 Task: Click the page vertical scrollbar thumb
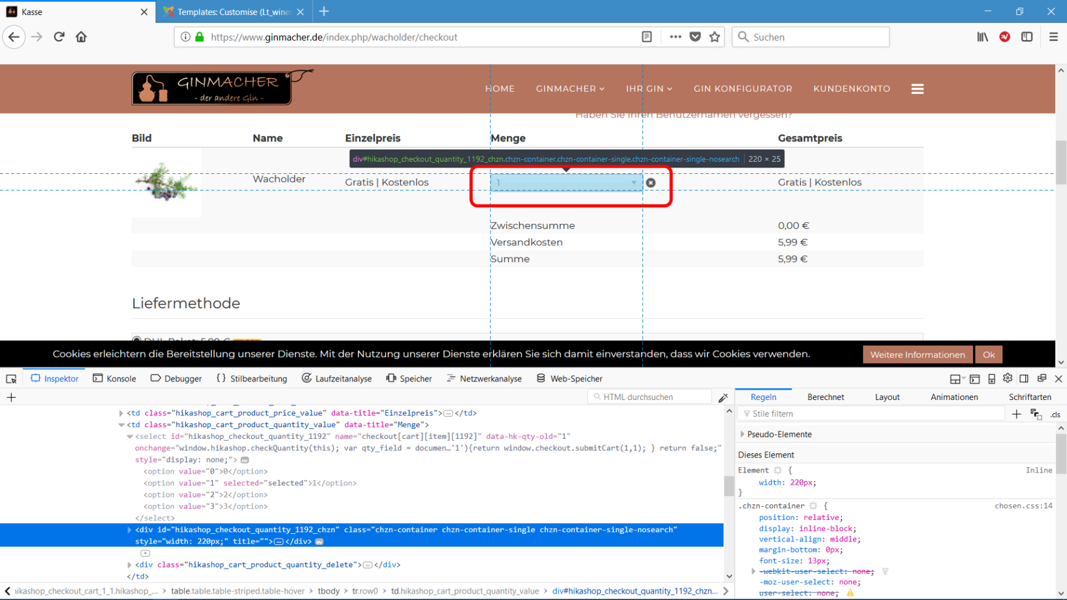tap(1061, 162)
